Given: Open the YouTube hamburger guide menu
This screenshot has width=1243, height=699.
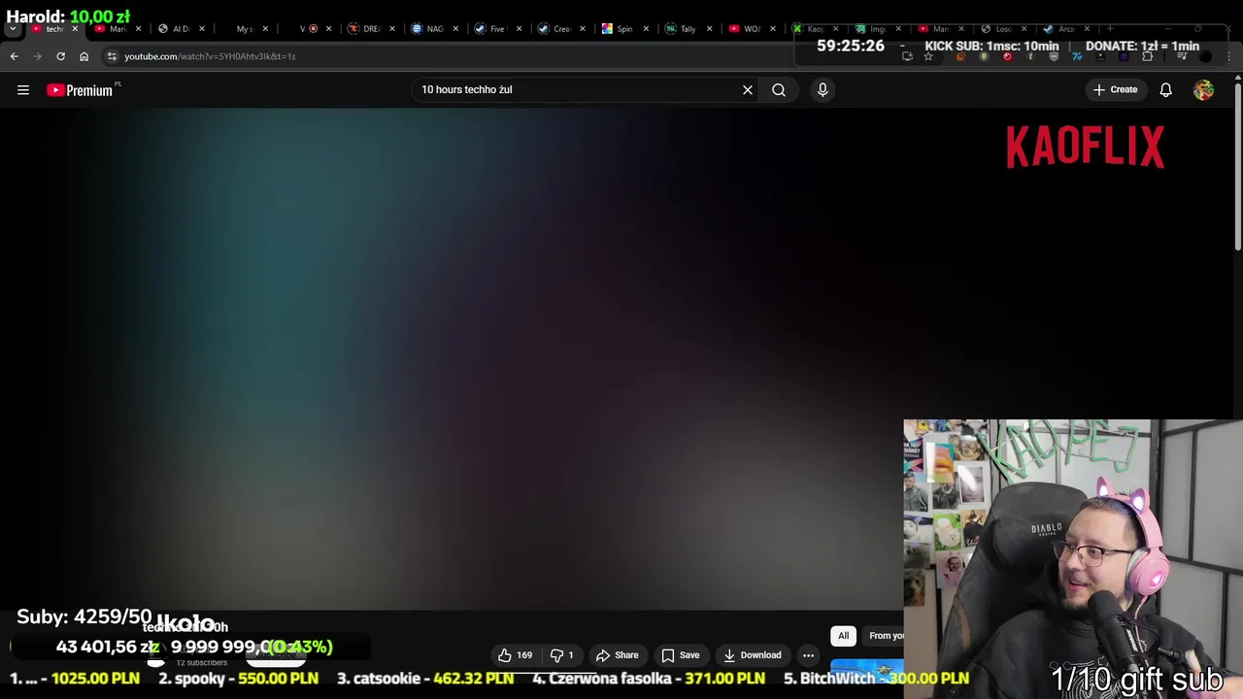Looking at the screenshot, I should (x=23, y=90).
